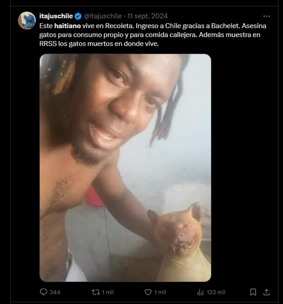The width and height of the screenshot is (283, 304).
Task: Click the 1 mil repost count
Action: (x=108, y=292)
